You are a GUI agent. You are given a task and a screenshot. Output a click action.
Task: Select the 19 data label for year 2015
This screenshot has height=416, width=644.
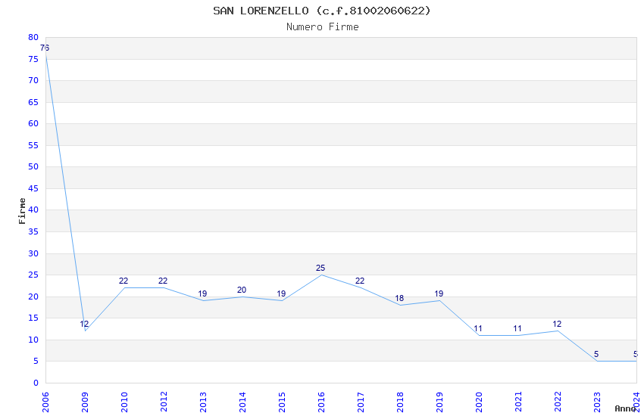[281, 294]
